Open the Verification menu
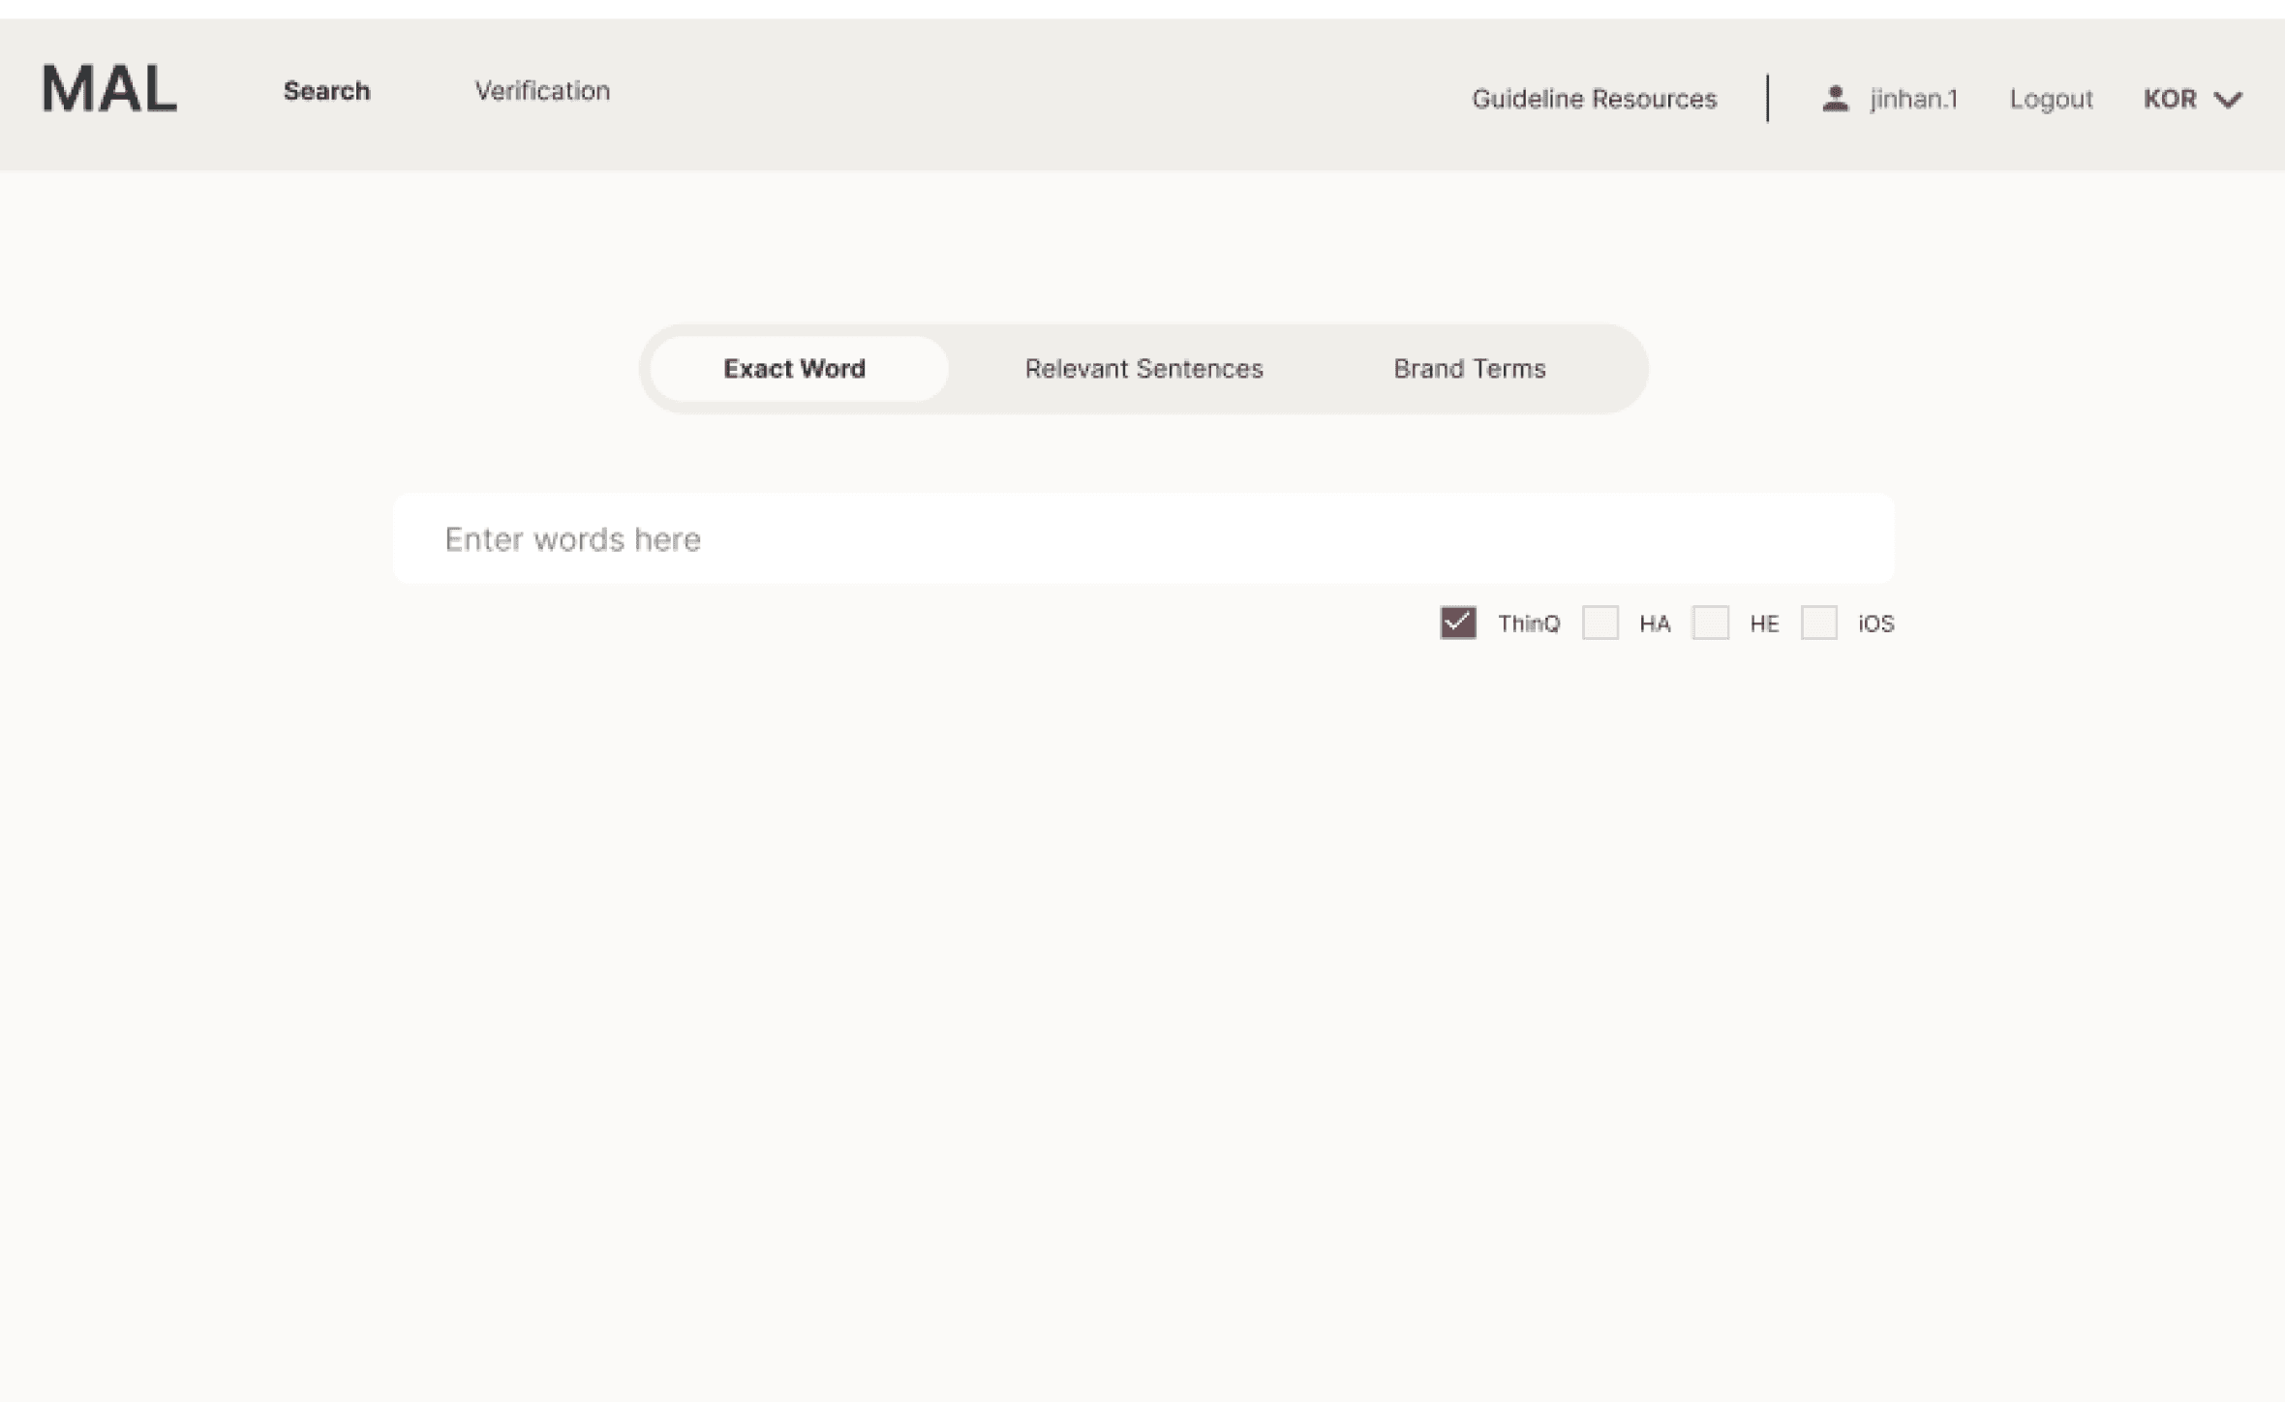 pos(542,91)
